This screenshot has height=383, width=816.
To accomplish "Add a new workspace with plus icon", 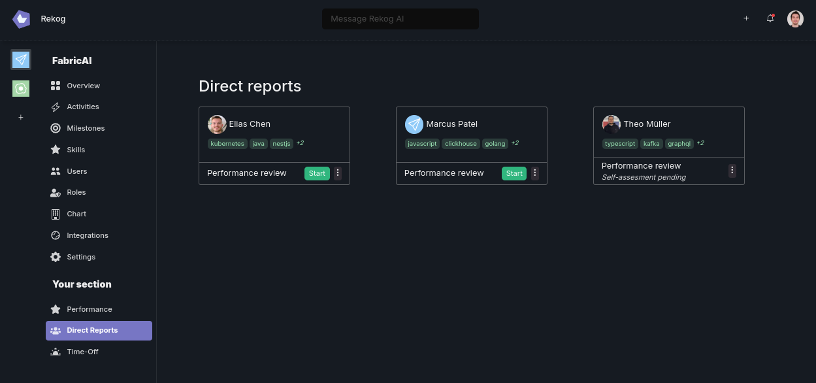I will tap(21, 117).
